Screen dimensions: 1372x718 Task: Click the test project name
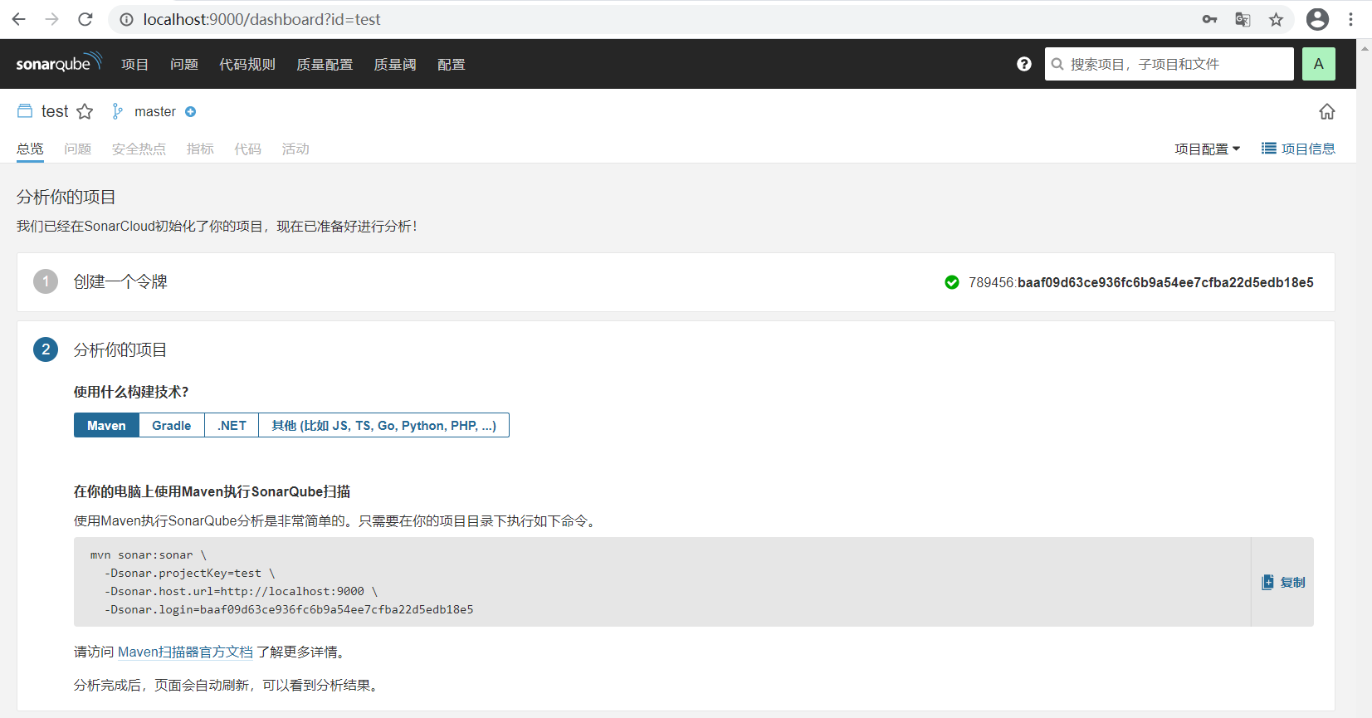pyautogui.click(x=55, y=111)
